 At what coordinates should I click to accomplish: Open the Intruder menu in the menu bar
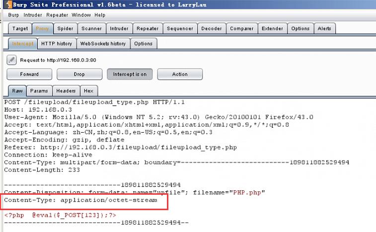33,15
